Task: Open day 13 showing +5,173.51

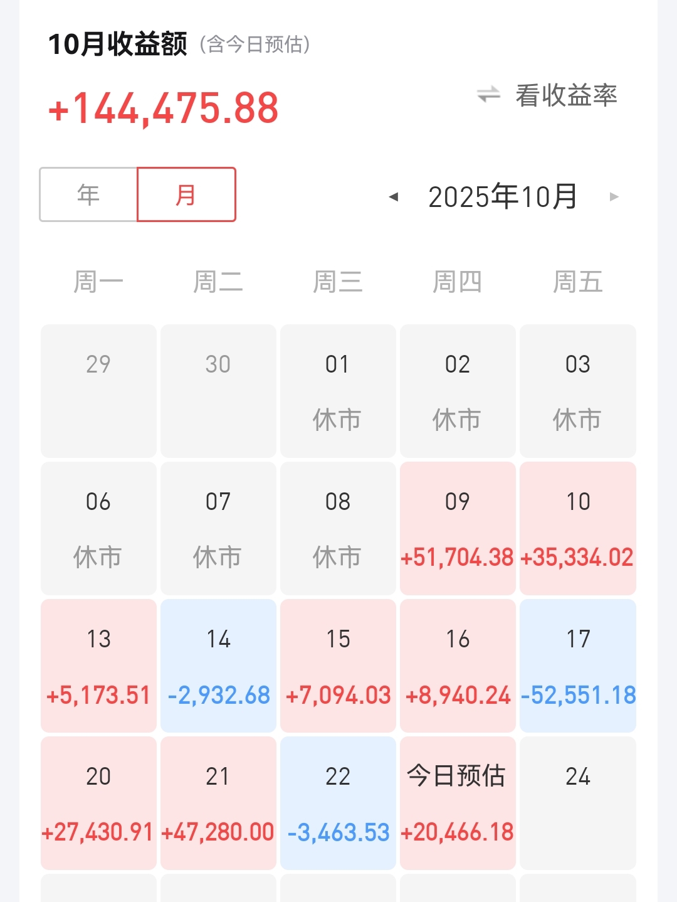Action: tap(98, 666)
